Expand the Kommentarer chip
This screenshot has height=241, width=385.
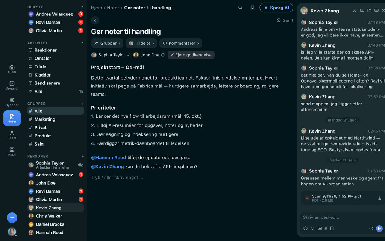pos(181,43)
